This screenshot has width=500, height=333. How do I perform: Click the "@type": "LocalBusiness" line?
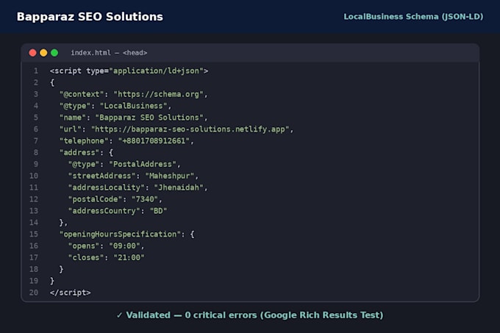click(115, 106)
